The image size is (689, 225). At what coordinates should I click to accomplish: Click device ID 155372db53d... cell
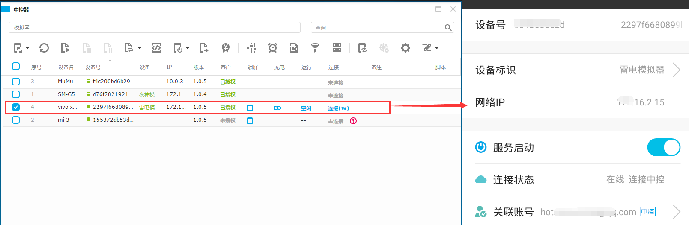[110, 120]
